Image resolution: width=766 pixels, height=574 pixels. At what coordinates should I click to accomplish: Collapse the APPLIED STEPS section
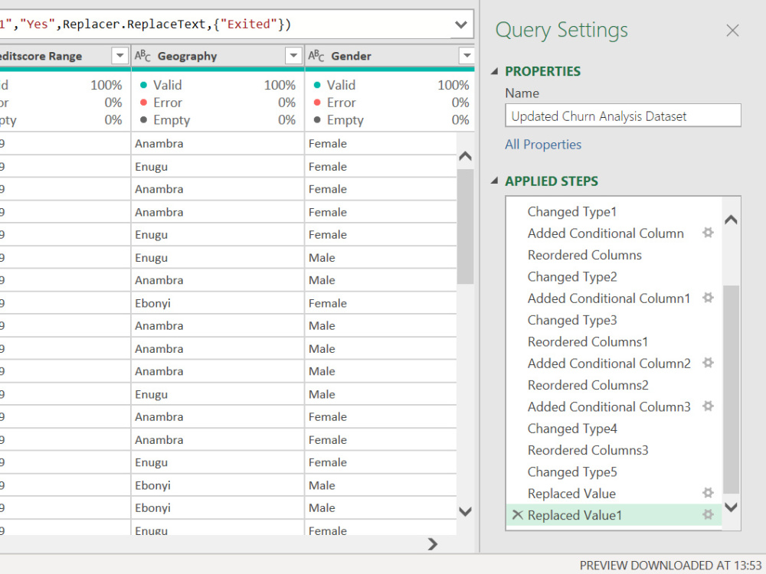pos(494,181)
